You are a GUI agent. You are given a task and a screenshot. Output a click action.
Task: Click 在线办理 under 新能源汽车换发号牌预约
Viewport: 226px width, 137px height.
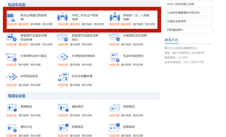pyautogui.click(x=63, y=44)
